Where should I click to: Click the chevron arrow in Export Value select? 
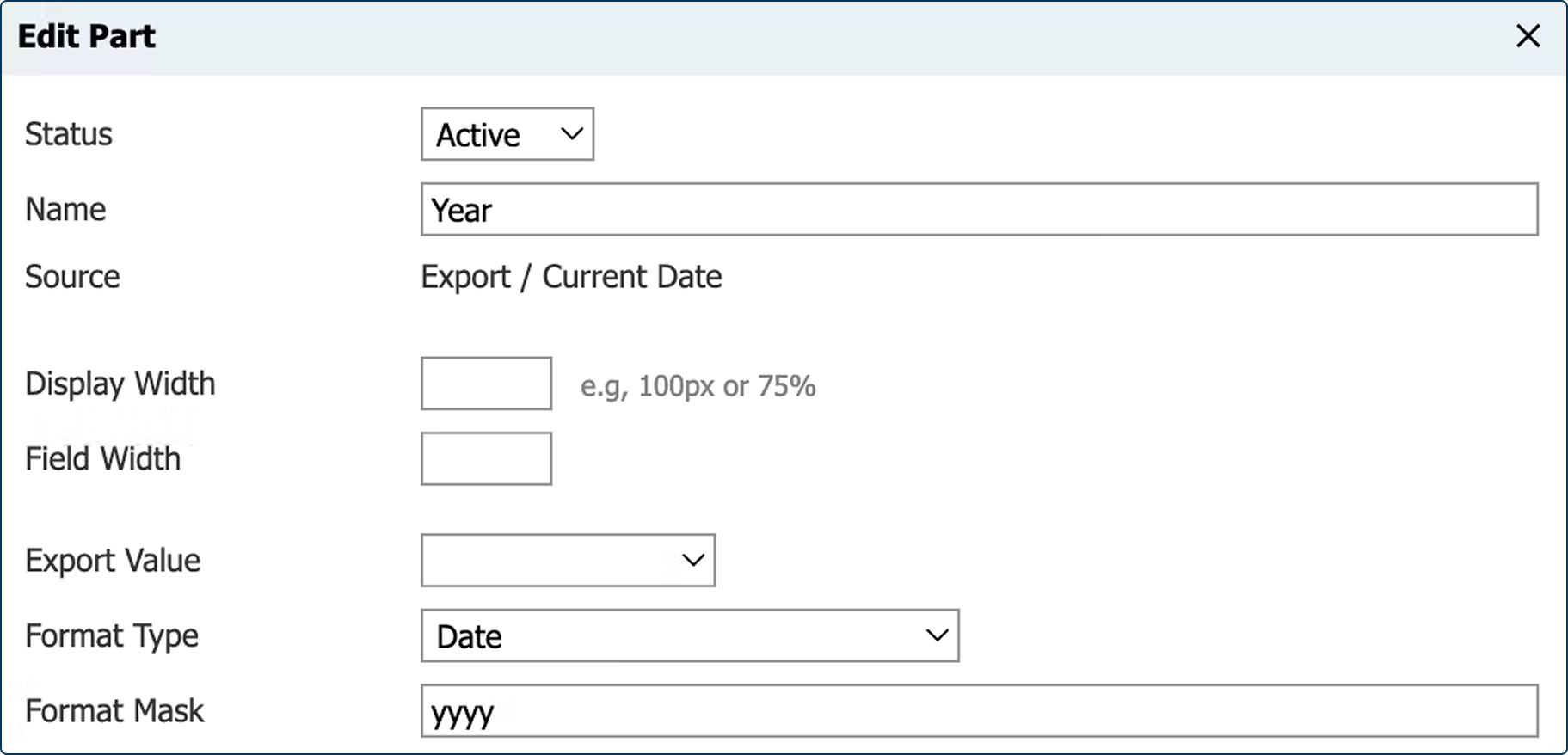click(x=692, y=561)
